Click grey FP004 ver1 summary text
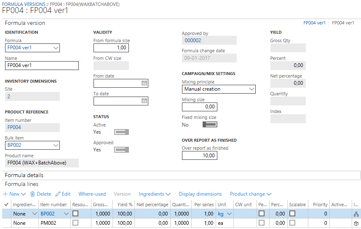The image size is (361, 229). [343, 23]
